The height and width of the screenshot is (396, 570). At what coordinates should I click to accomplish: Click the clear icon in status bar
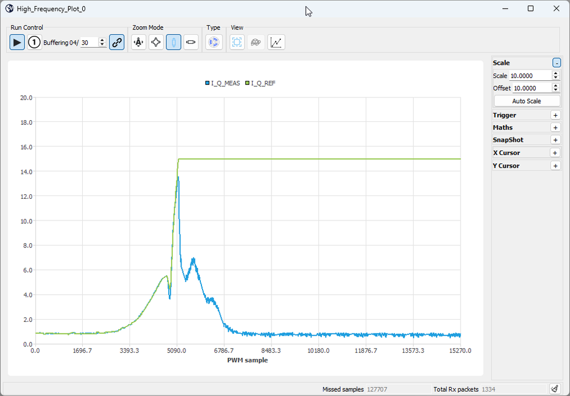(554, 389)
